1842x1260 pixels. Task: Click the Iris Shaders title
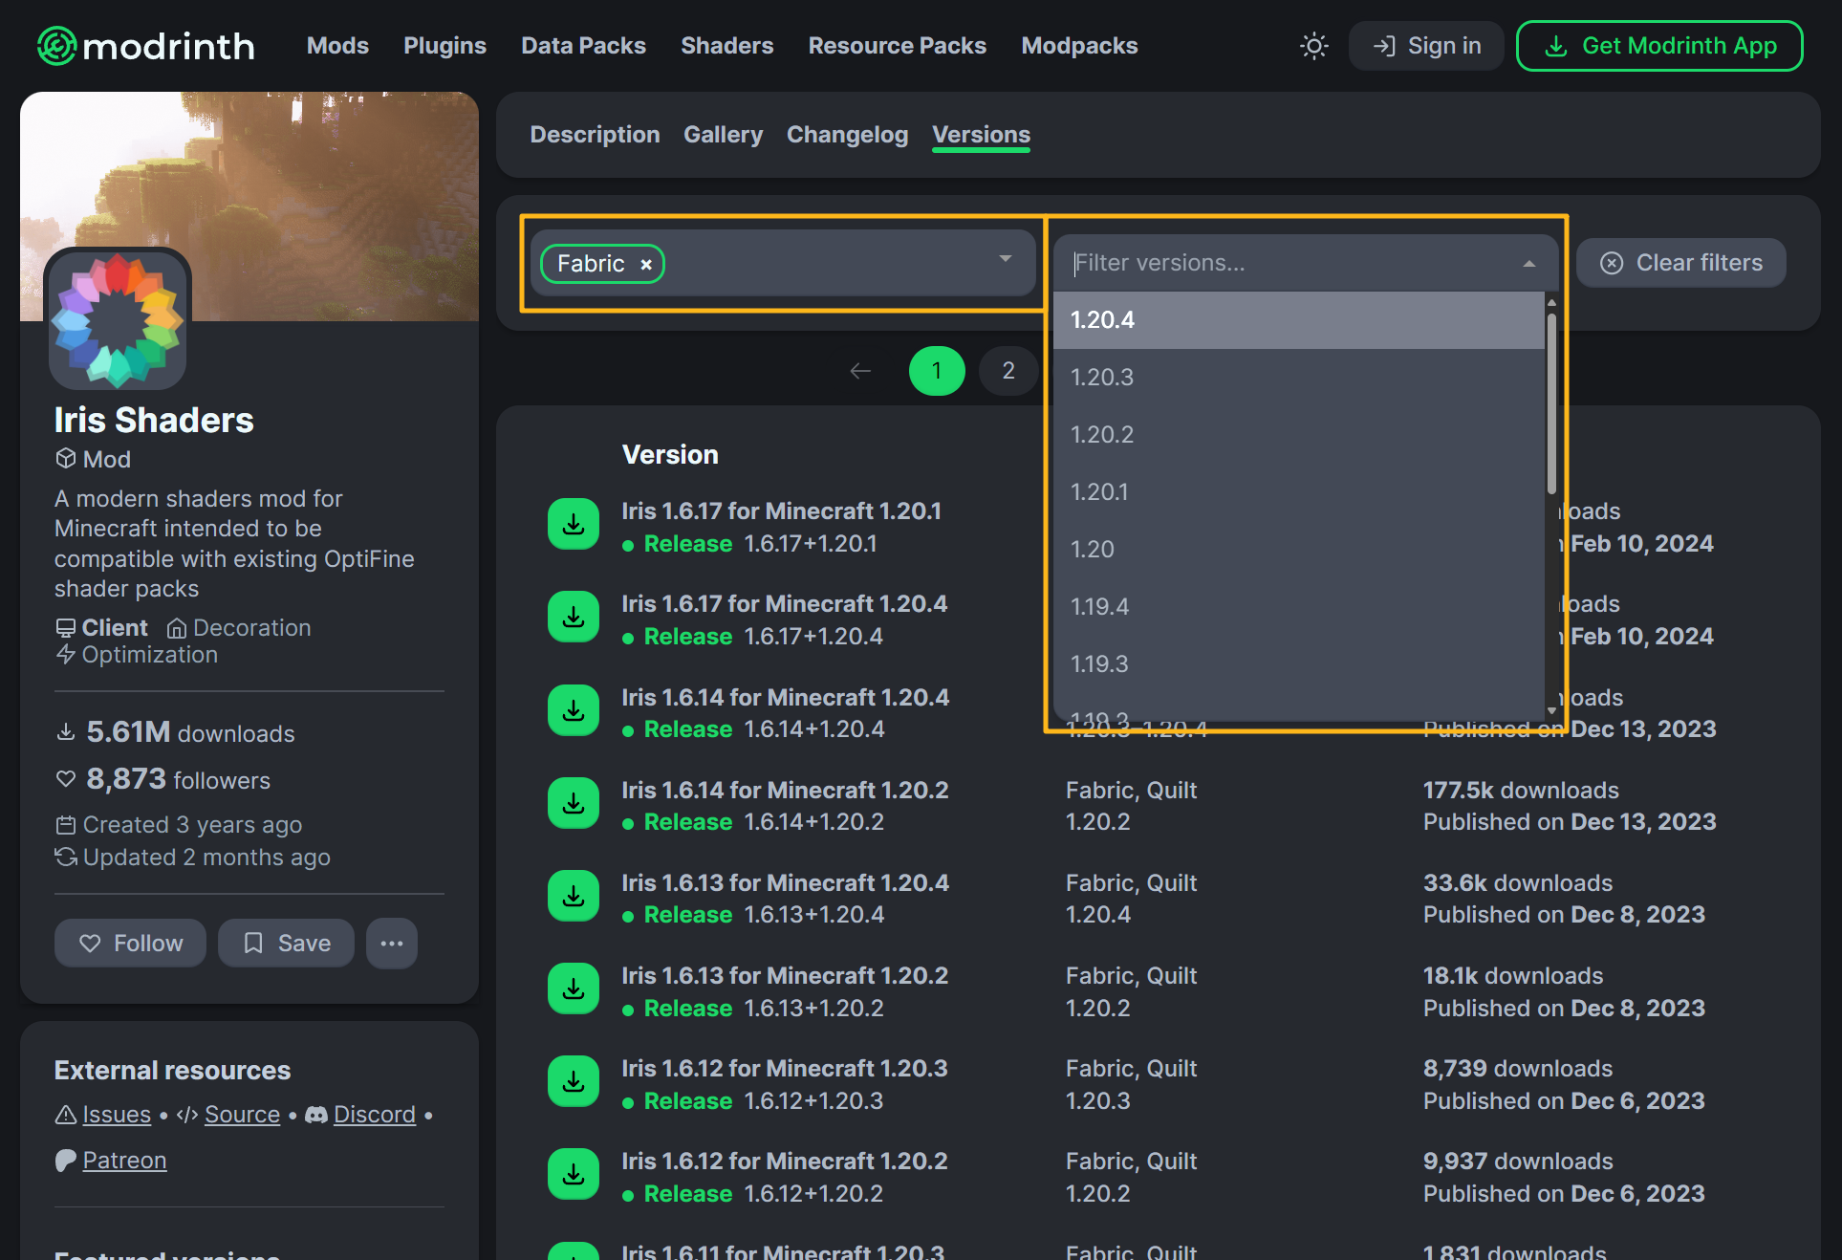point(154,420)
